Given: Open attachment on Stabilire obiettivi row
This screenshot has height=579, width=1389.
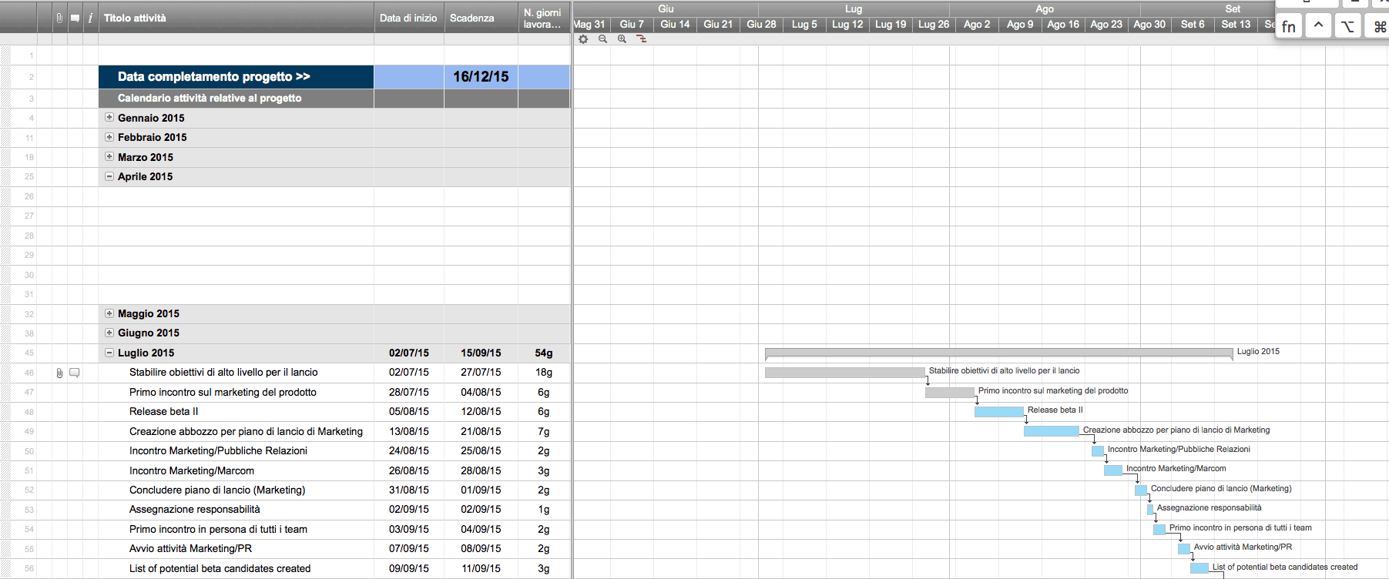Looking at the screenshot, I should (59, 373).
